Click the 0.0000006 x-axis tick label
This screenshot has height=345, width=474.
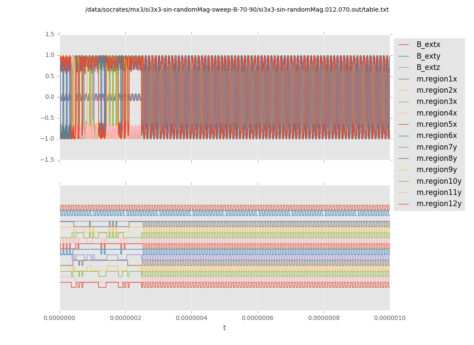pyautogui.click(x=258, y=318)
